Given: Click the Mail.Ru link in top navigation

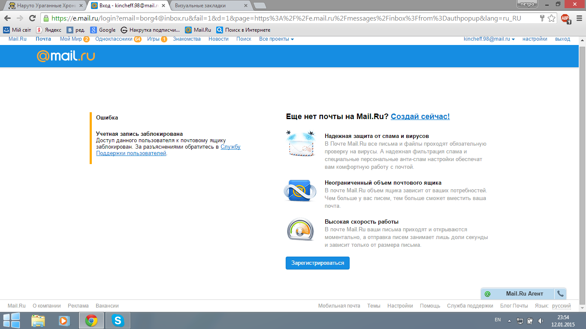Looking at the screenshot, I should (x=18, y=39).
